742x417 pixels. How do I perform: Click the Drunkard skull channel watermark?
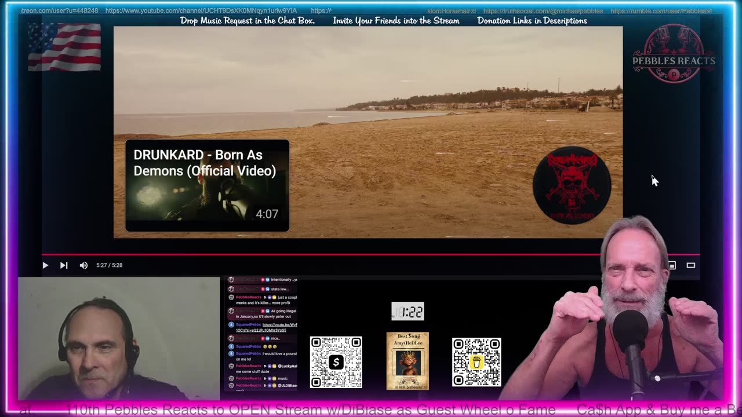tap(572, 186)
